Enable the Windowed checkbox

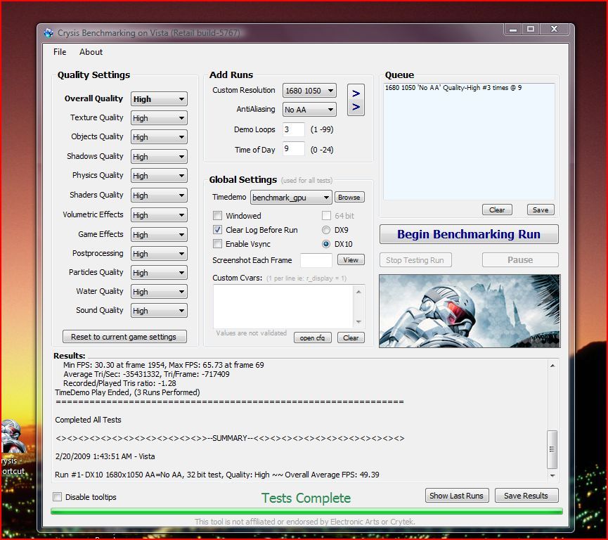pos(217,216)
